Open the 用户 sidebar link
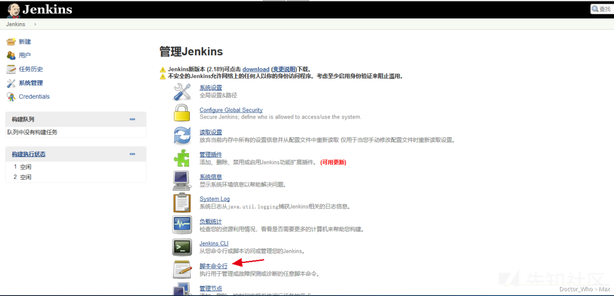 tap(25, 55)
